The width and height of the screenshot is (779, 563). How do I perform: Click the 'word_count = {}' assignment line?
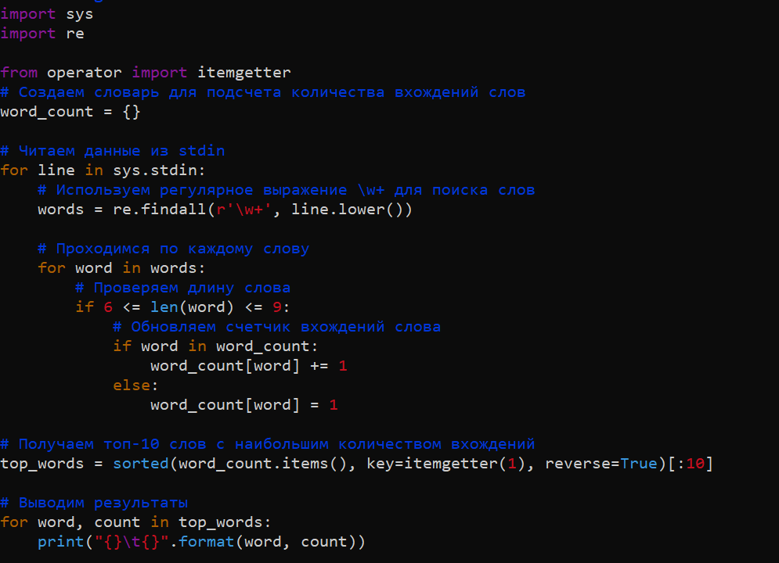point(70,112)
